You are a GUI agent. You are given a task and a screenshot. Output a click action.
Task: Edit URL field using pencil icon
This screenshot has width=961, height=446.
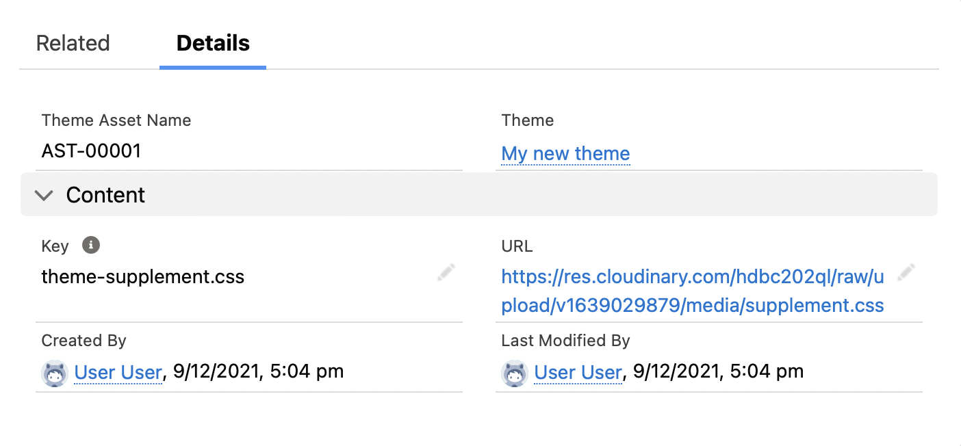906,273
